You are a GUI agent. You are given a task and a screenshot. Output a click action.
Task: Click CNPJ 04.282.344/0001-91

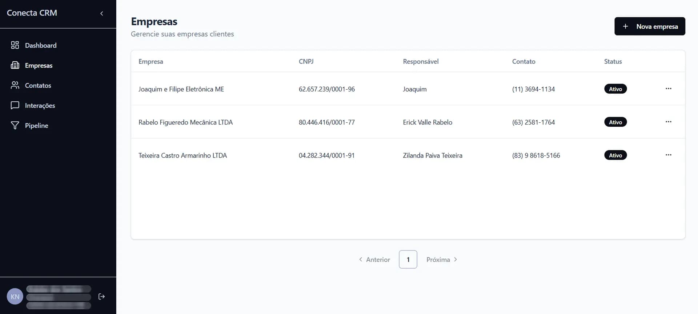(326, 155)
